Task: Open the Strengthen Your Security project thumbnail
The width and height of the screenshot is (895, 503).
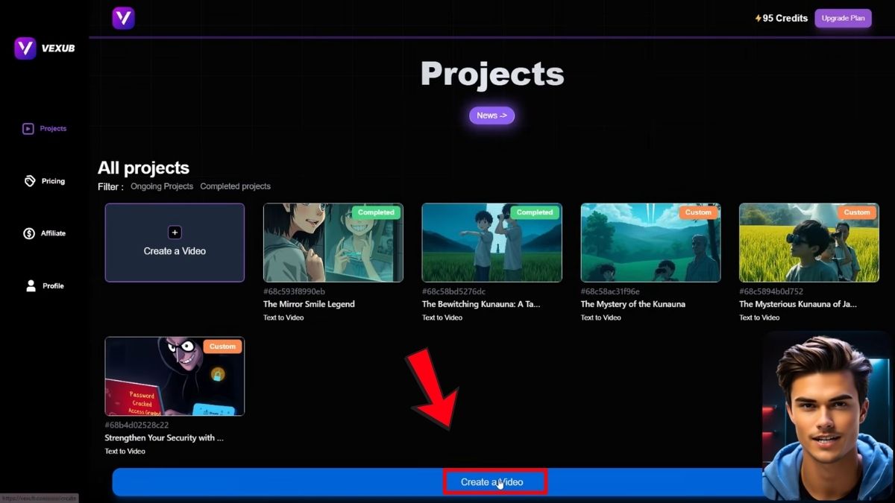Action: 174,376
